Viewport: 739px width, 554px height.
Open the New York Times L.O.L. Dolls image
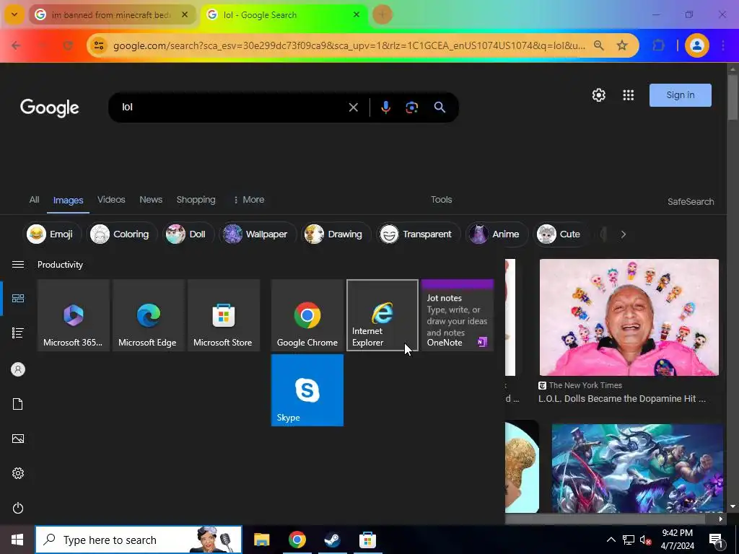[x=629, y=317]
